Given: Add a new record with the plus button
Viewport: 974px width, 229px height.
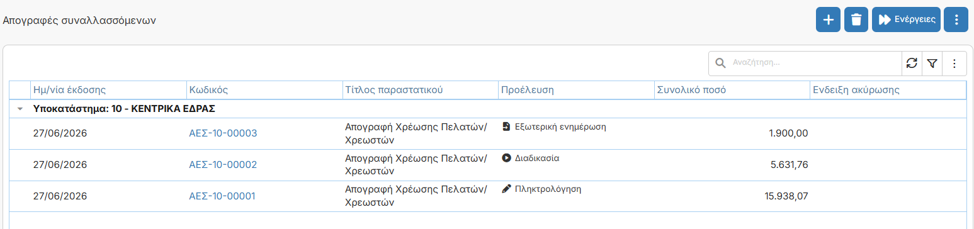Looking at the screenshot, I should (x=829, y=20).
